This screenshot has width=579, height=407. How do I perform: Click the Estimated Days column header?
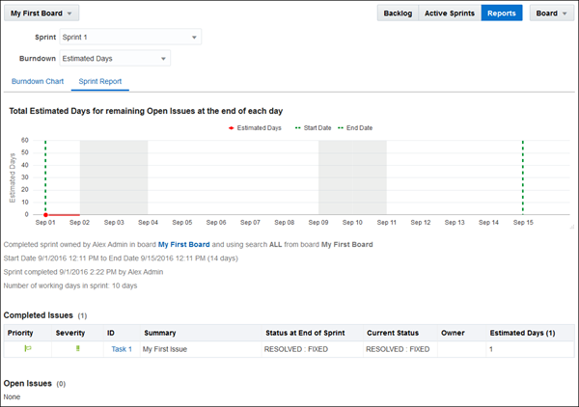(522, 333)
